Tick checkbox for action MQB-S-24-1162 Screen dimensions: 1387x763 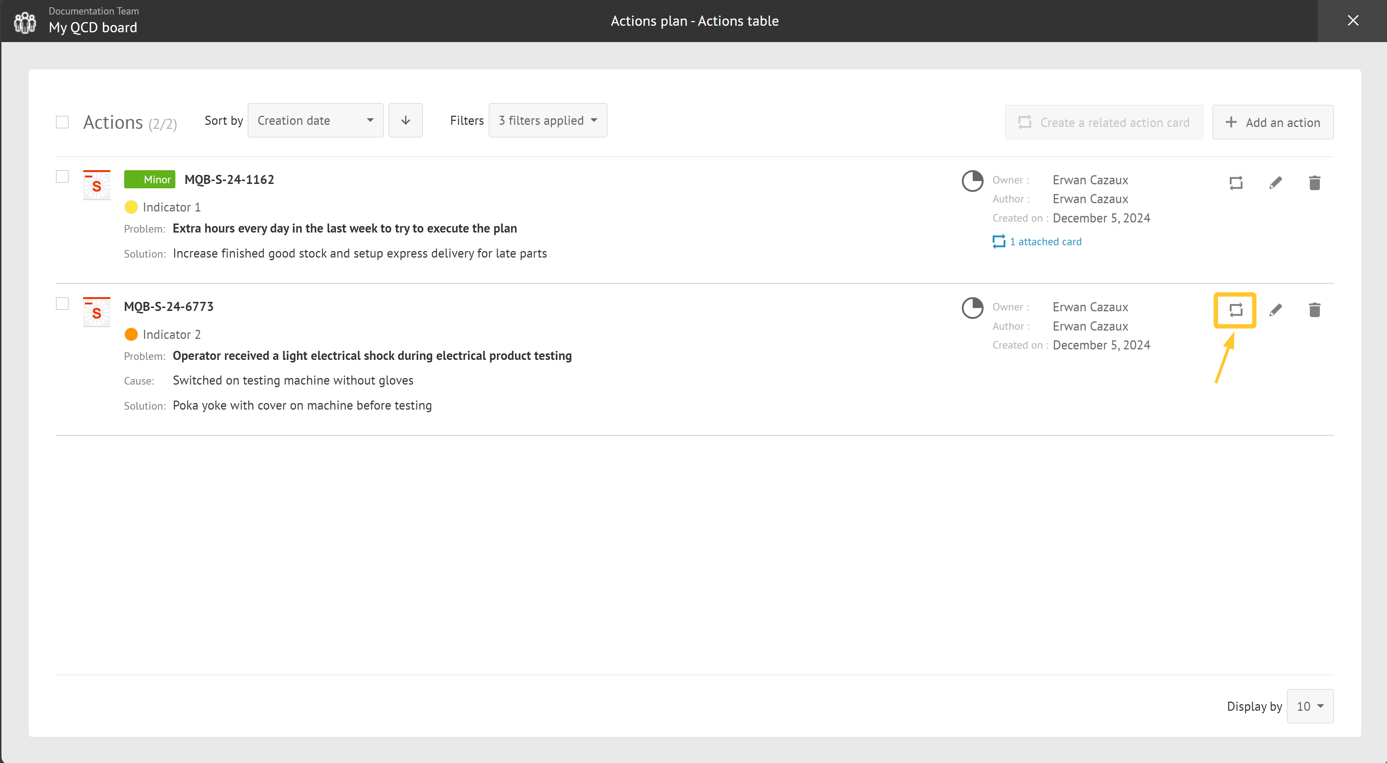coord(62,176)
